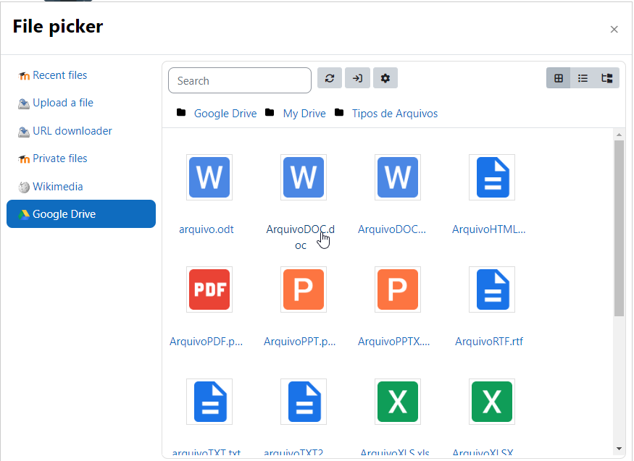634x461 pixels.
Task: Click the Private files Moodle icon
Action: (x=24, y=159)
